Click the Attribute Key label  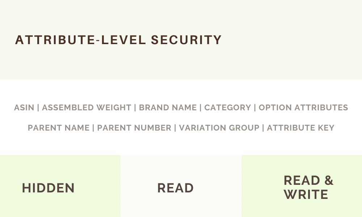click(300, 128)
